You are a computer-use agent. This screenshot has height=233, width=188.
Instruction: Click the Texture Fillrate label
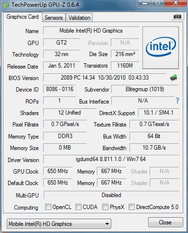point(110,125)
